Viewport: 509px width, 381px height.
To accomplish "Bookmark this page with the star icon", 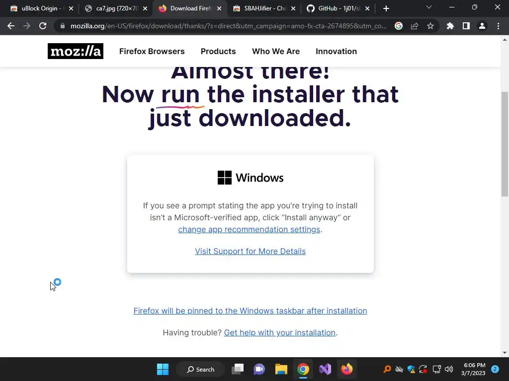I will [x=430, y=26].
